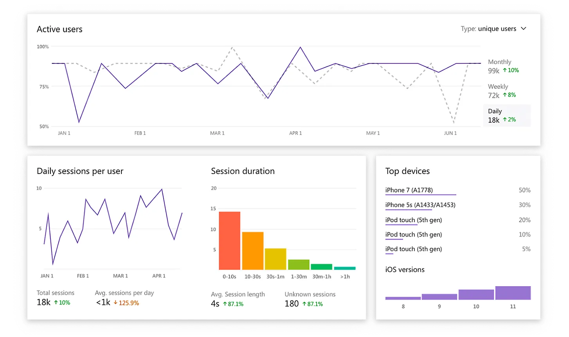Select the Weekly 72k active users tab
Image resolution: width=569 pixels, height=337 pixels.
coord(502,91)
